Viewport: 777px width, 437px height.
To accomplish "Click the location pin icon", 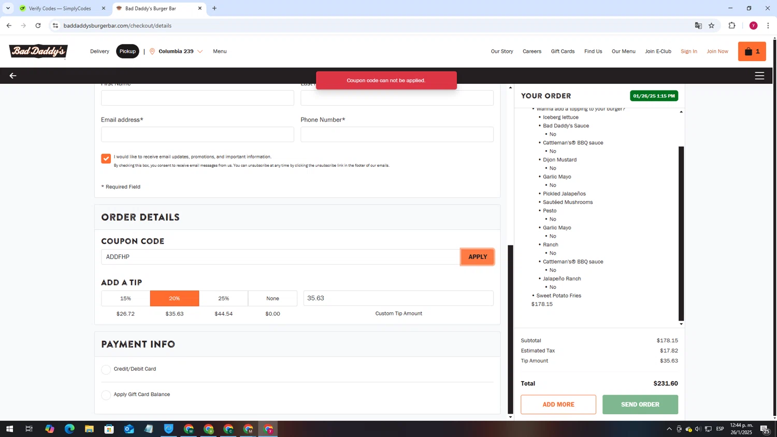I will pyautogui.click(x=152, y=51).
